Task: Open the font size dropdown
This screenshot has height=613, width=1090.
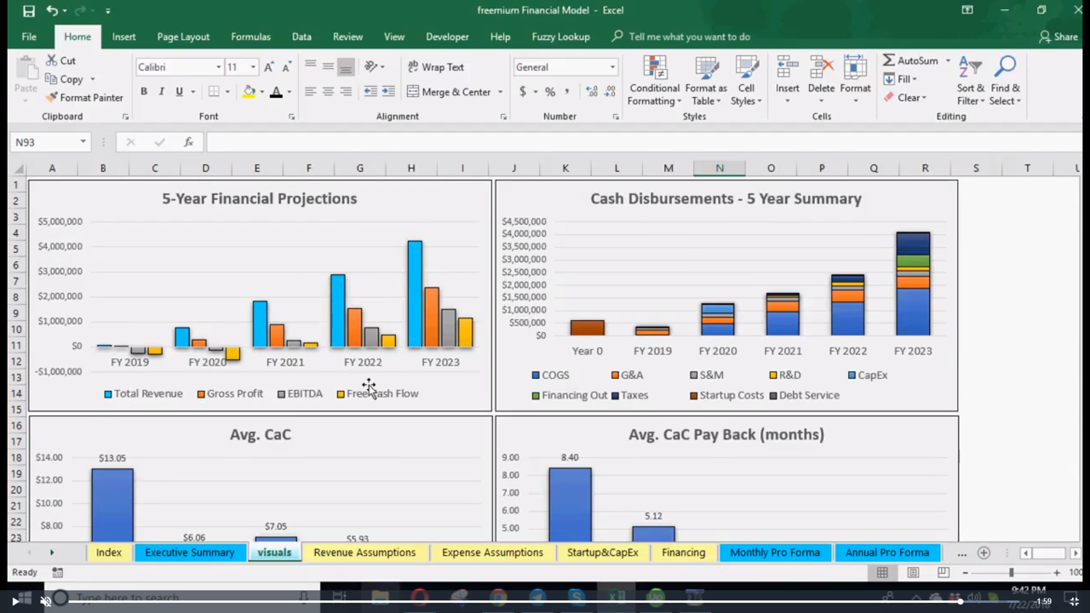Action: [253, 67]
